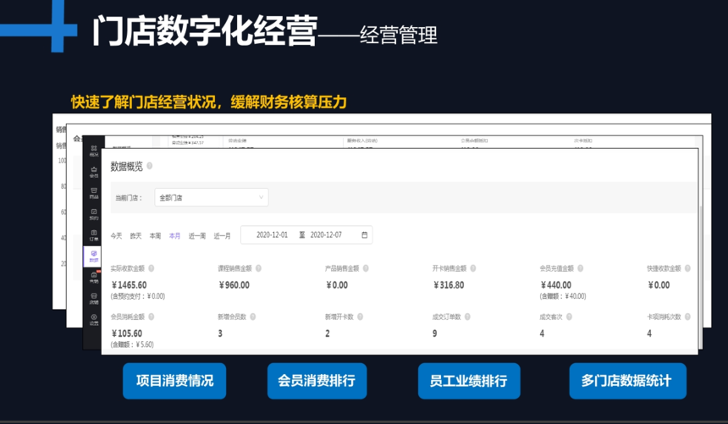Click the 数据概览 panel heading
The height and width of the screenshot is (424, 728).
pos(126,166)
